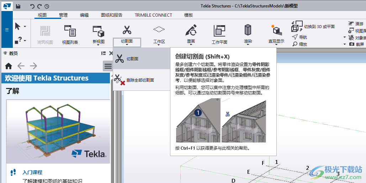Click the Tekla building model thumbnail

pyautogui.click(x=58, y=131)
